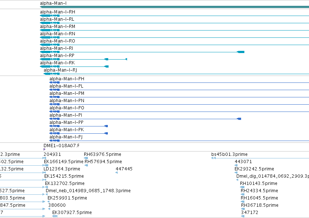
Task: Select the EK132702.5prime label
Action: coord(65,183)
